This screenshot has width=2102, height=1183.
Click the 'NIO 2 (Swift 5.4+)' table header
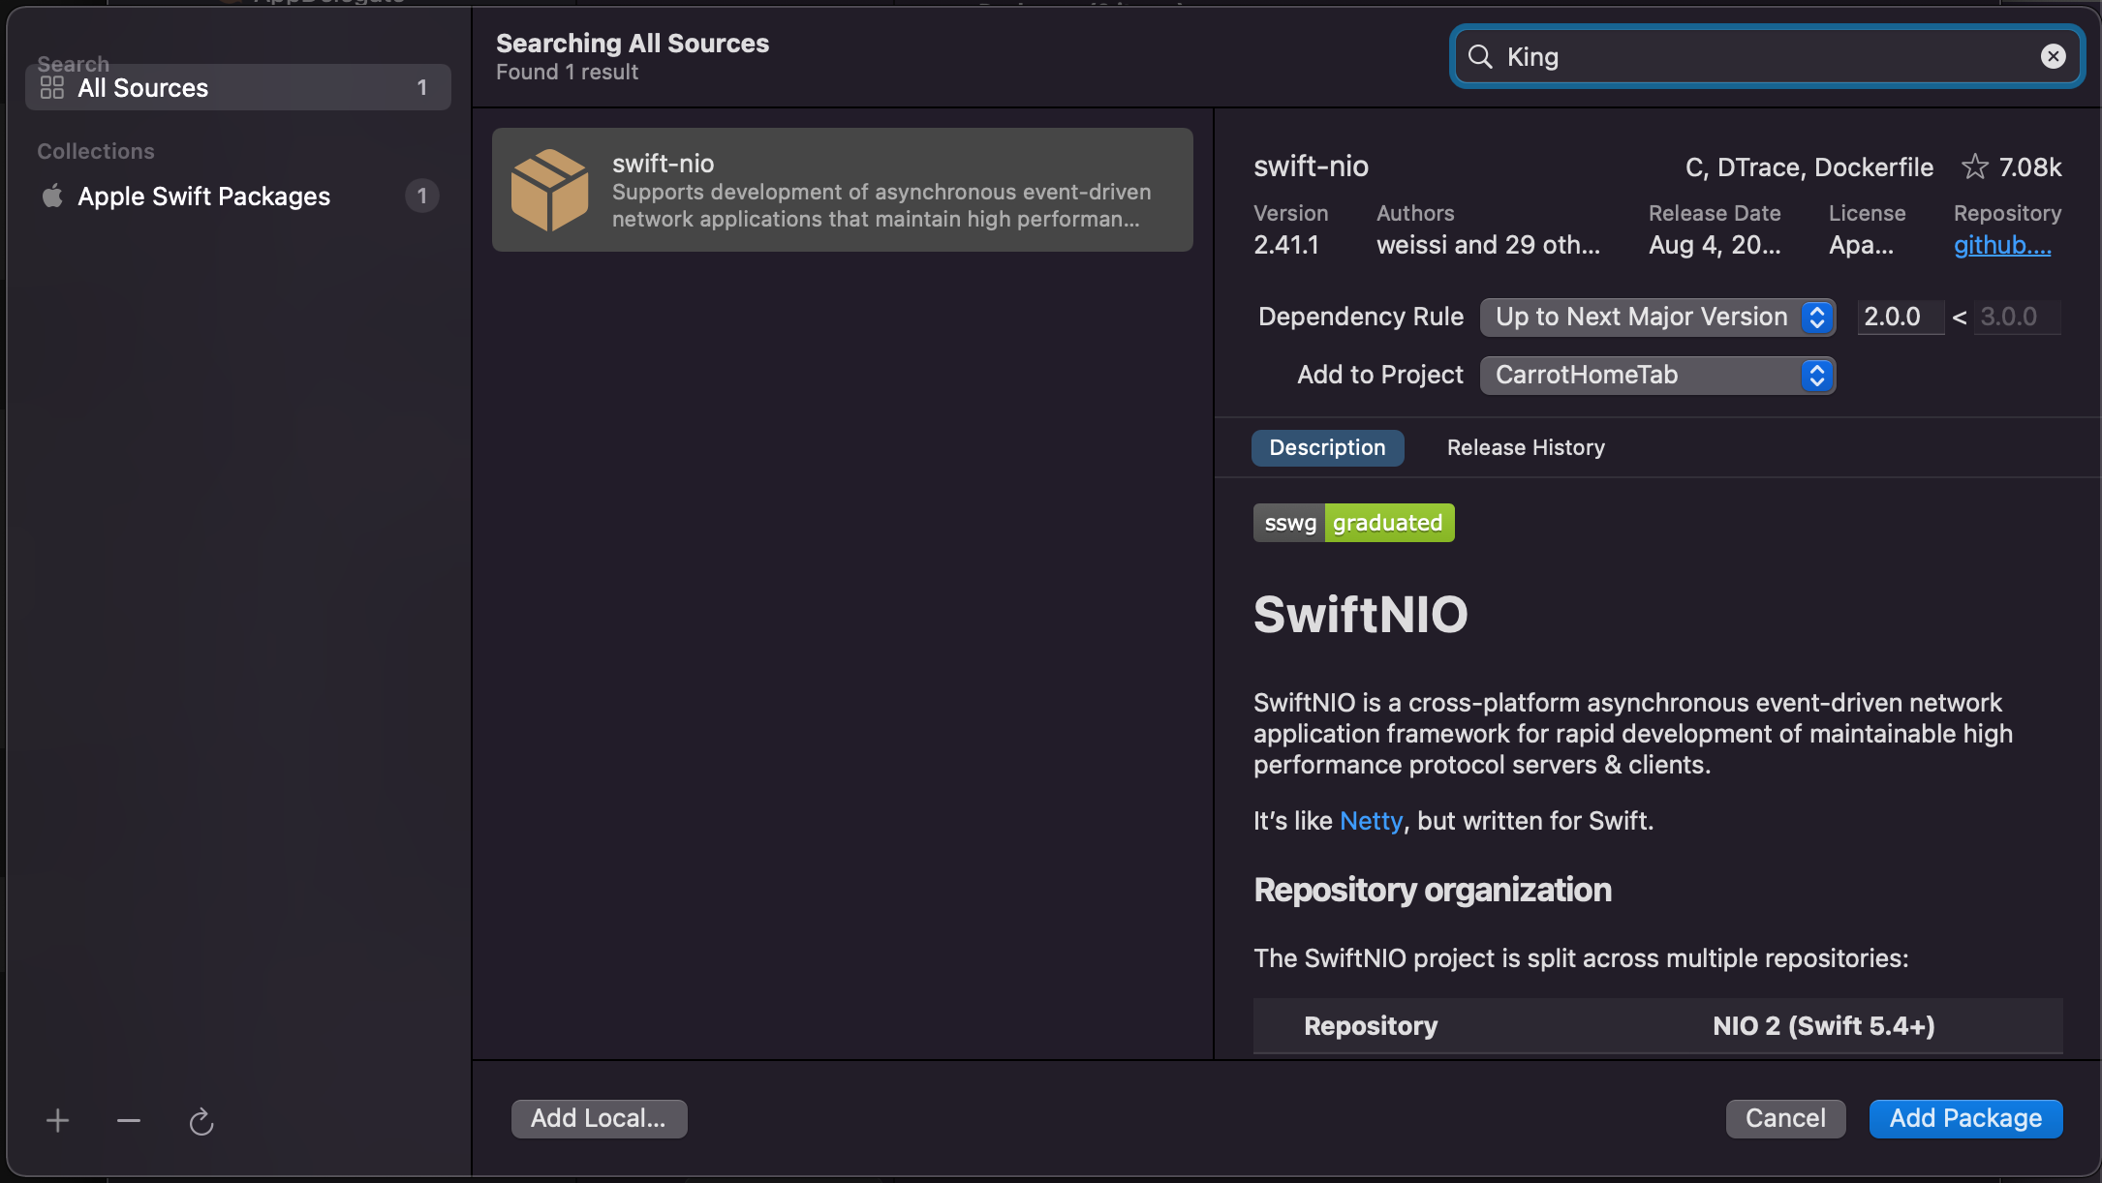(1823, 1026)
